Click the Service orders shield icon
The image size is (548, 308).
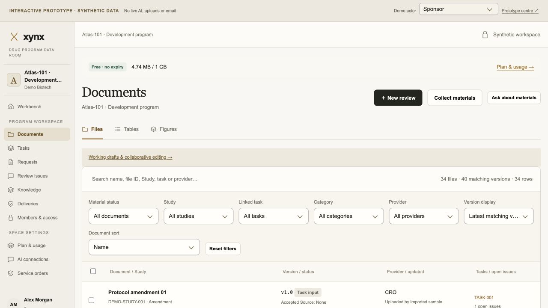click(x=11, y=273)
